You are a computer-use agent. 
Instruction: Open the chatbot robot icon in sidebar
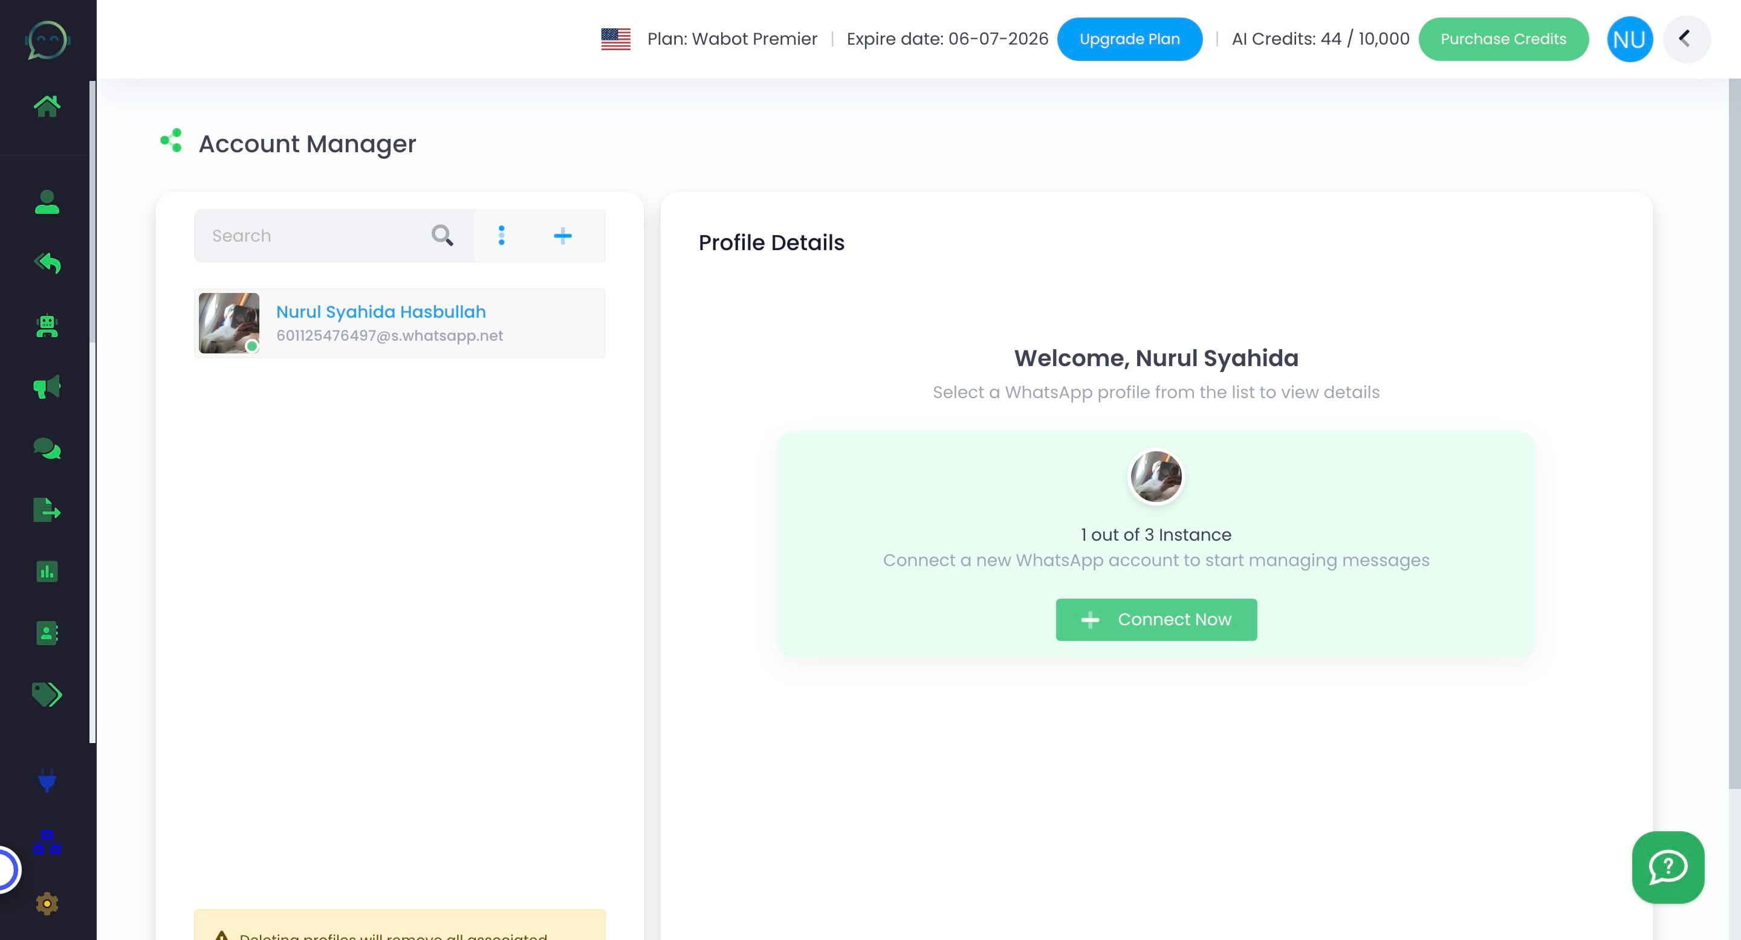(x=47, y=326)
